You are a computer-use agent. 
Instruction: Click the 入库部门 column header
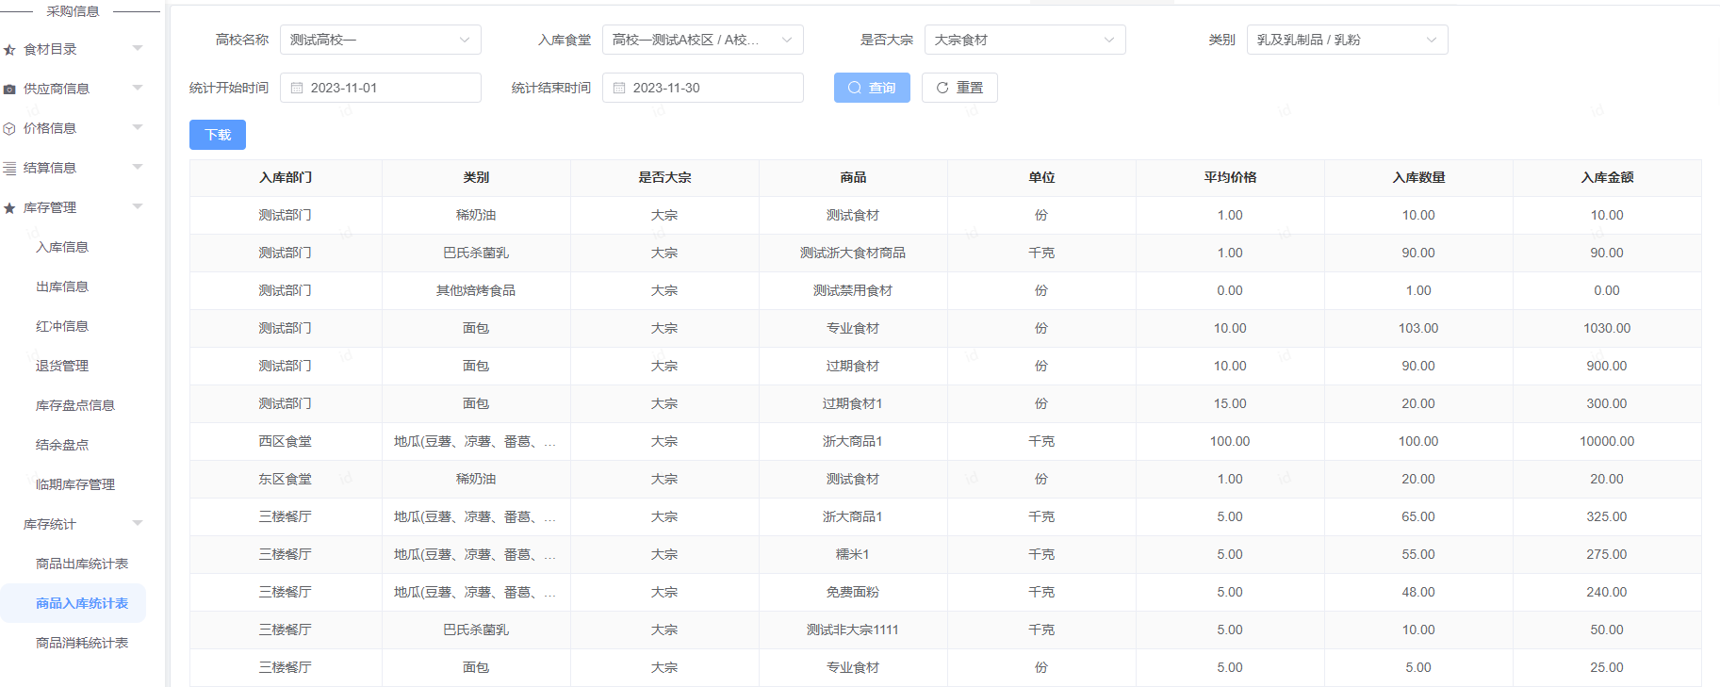tap(286, 177)
